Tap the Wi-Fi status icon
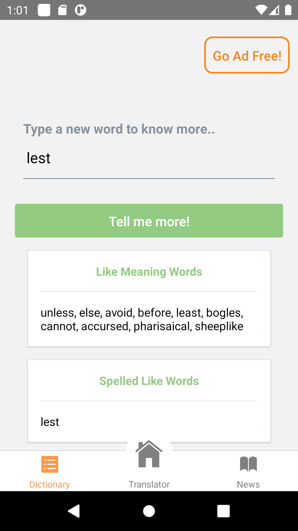Screen dimensions: 298x531 (x=261, y=10)
